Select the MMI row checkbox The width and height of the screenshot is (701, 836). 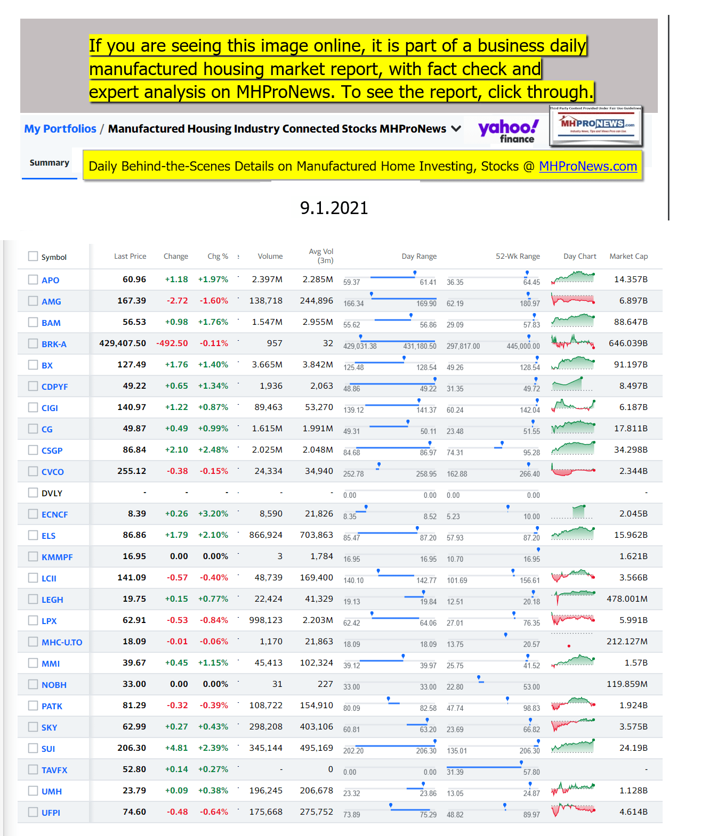click(33, 663)
